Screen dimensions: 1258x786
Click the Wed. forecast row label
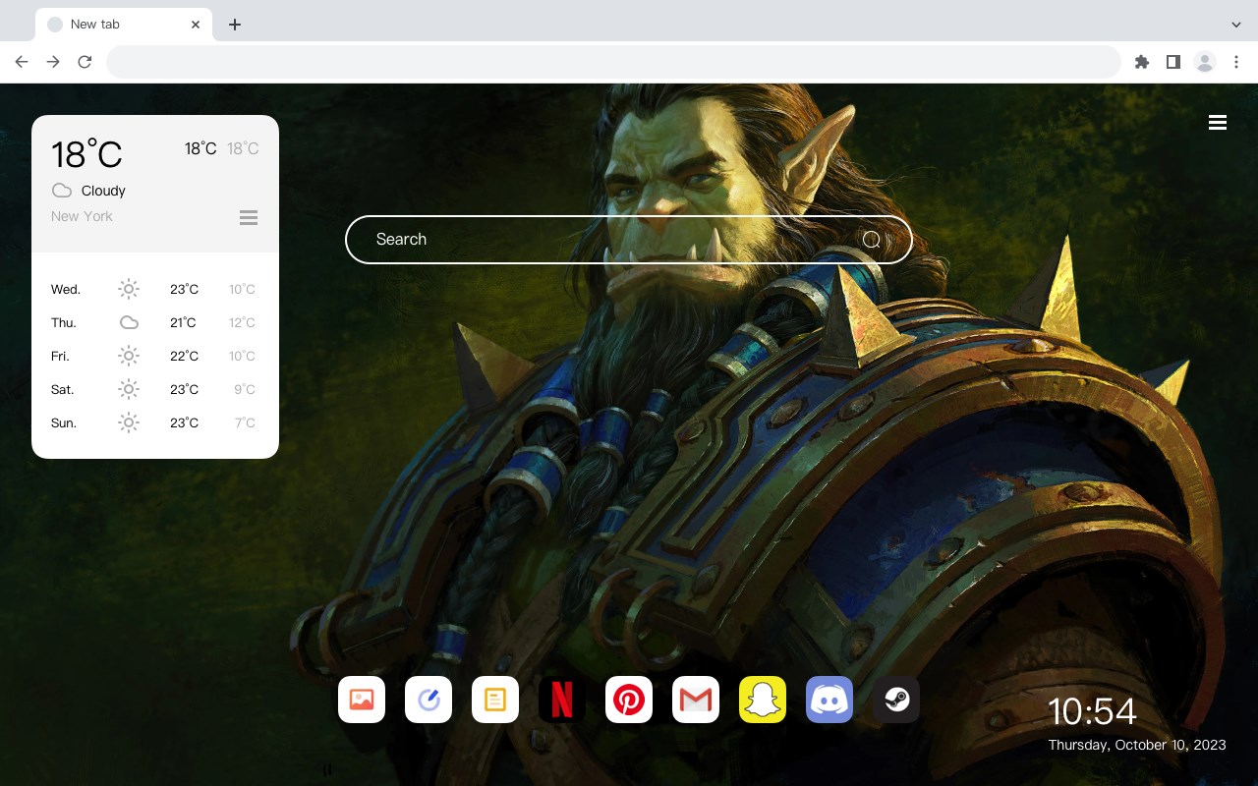tap(66, 289)
